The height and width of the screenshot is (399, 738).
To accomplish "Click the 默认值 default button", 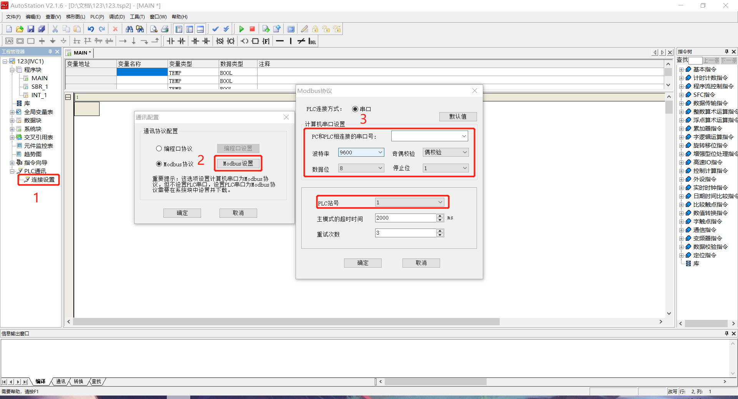I will 458,116.
